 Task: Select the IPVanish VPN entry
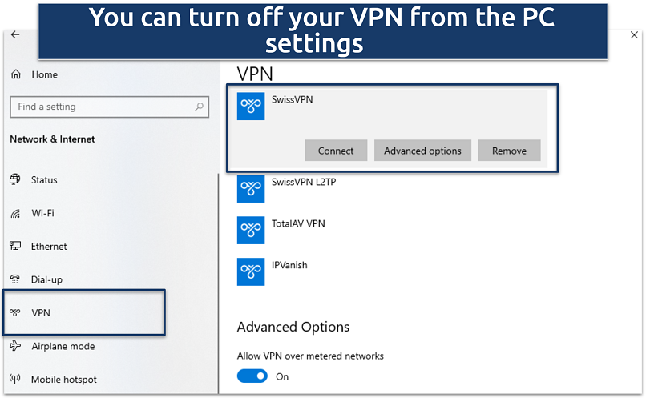[x=289, y=265]
